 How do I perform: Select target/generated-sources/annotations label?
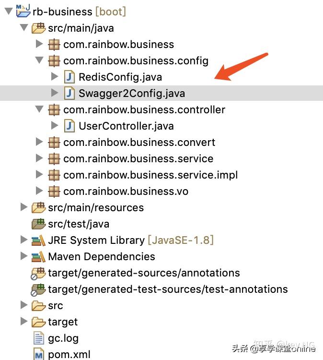click(x=144, y=273)
